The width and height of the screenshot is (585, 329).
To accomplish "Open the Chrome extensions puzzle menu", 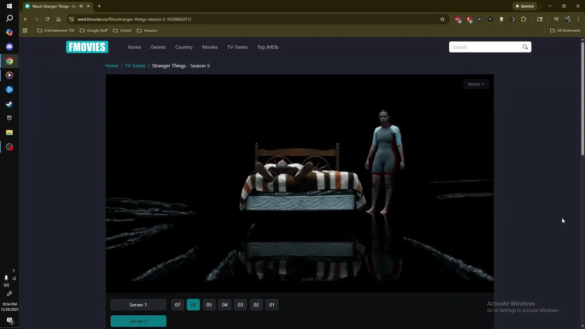I will (x=524, y=19).
